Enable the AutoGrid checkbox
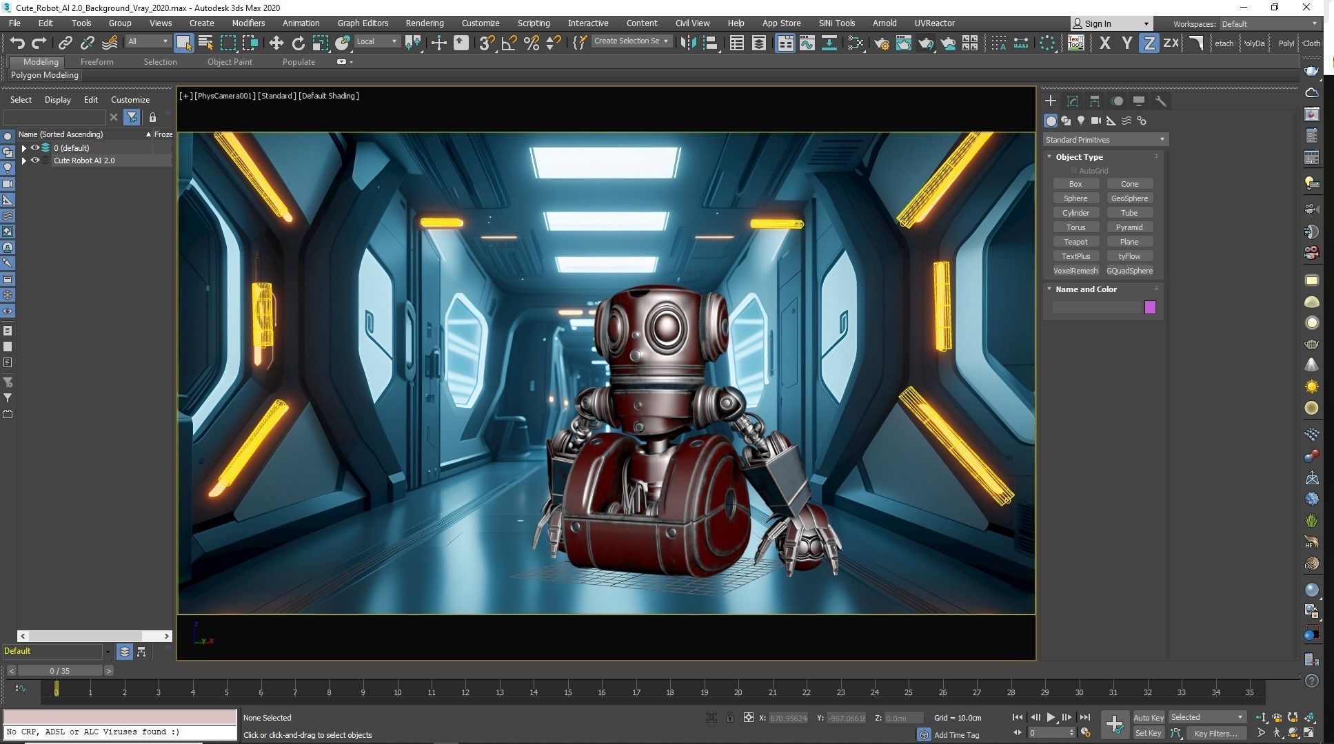Screen dimensions: 1334x744 point(1073,171)
